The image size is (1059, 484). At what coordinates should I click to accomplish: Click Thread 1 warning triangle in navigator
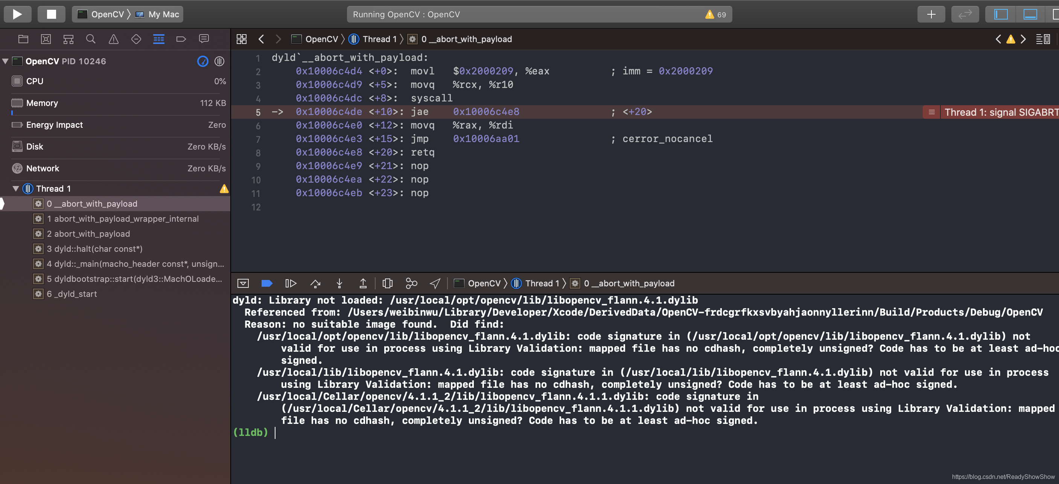click(224, 188)
